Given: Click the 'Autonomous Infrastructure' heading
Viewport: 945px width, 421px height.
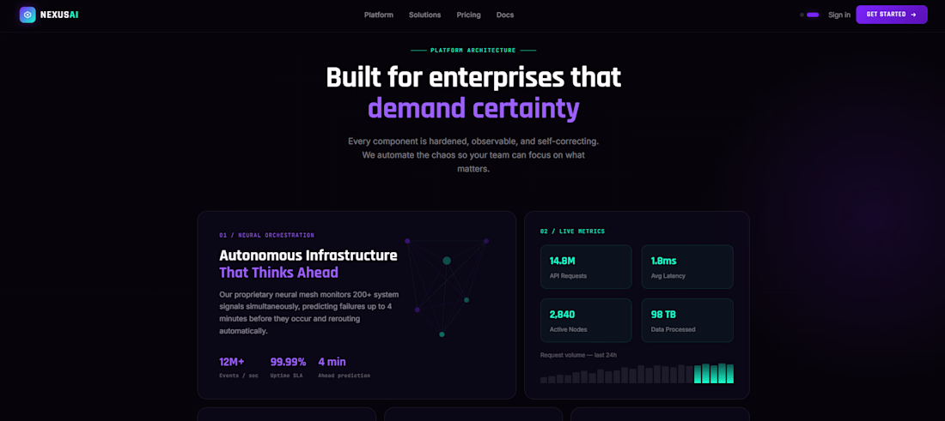Looking at the screenshot, I should pyautogui.click(x=308, y=256).
